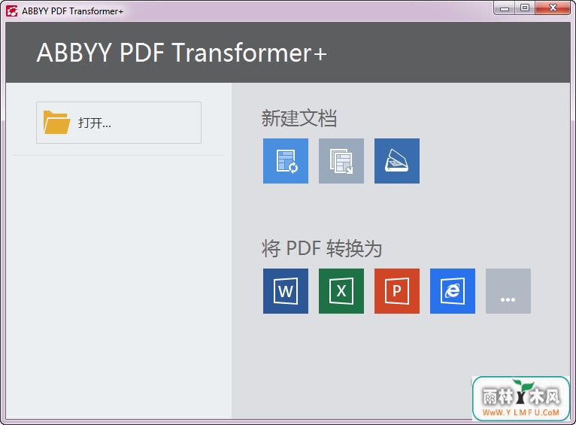The image size is (576, 425).
Task: Create new document from file icon
Action: click(x=286, y=161)
